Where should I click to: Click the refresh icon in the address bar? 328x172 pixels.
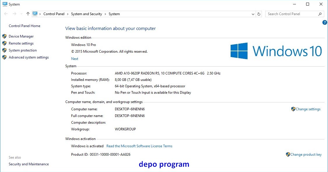(x=259, y=14)
